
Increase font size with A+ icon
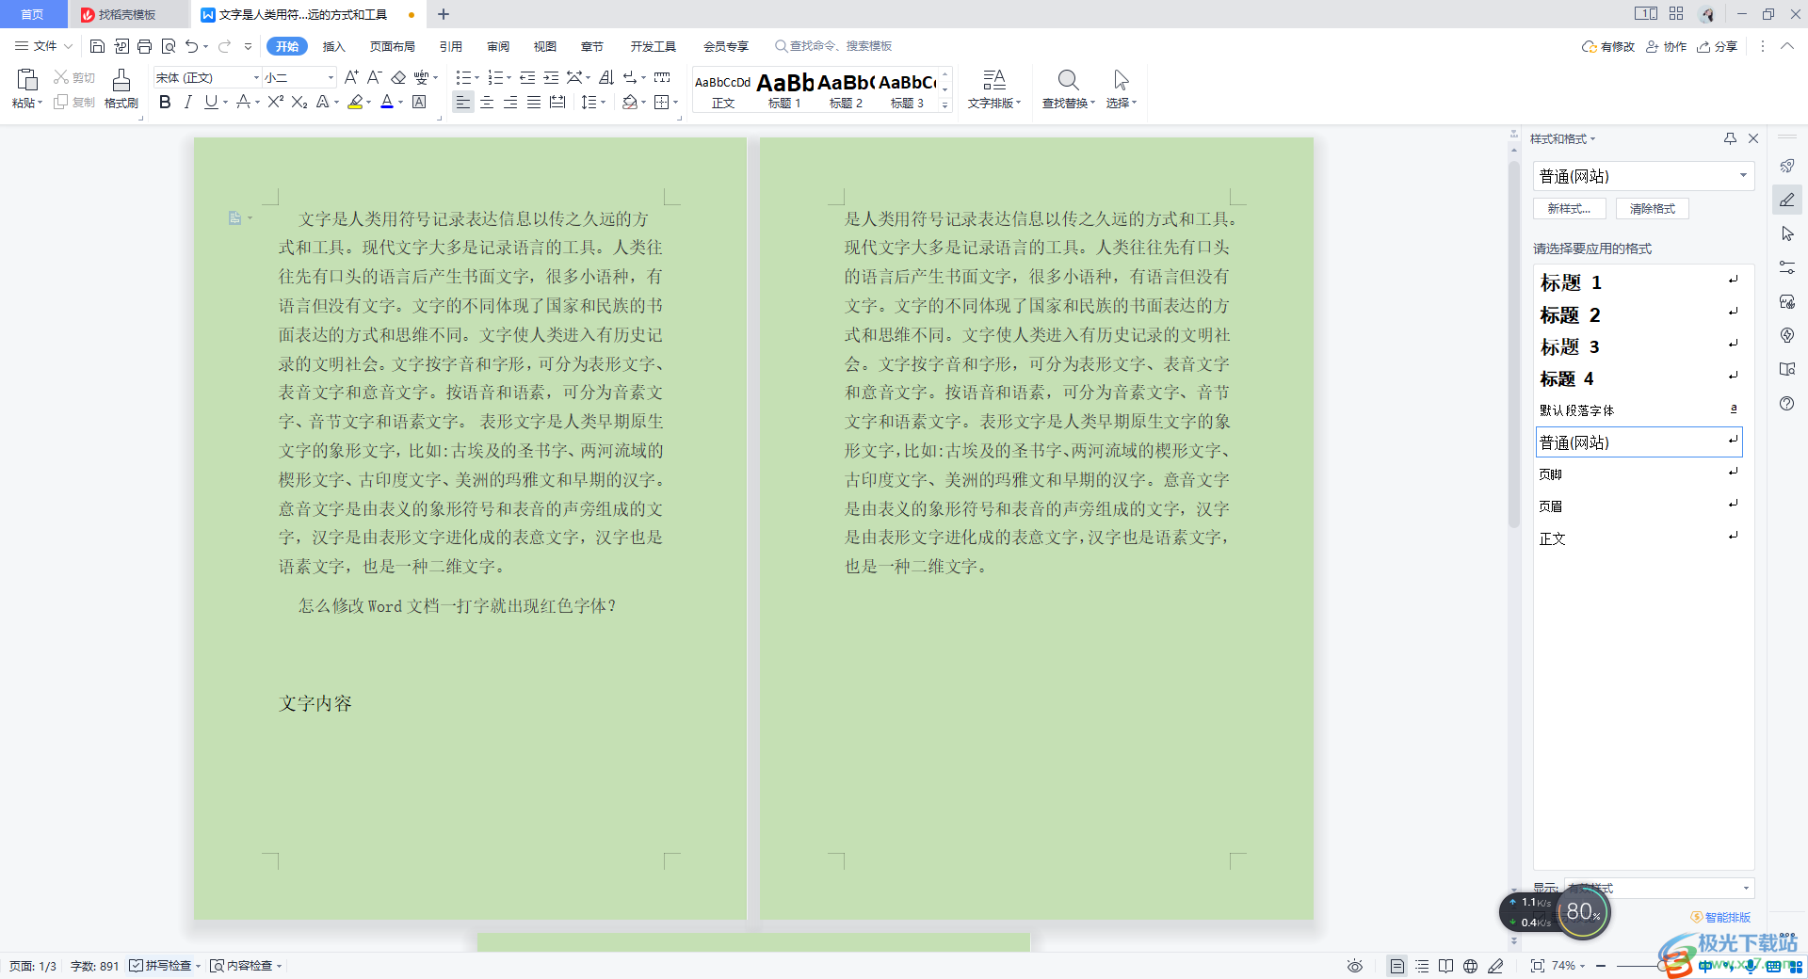351,77
